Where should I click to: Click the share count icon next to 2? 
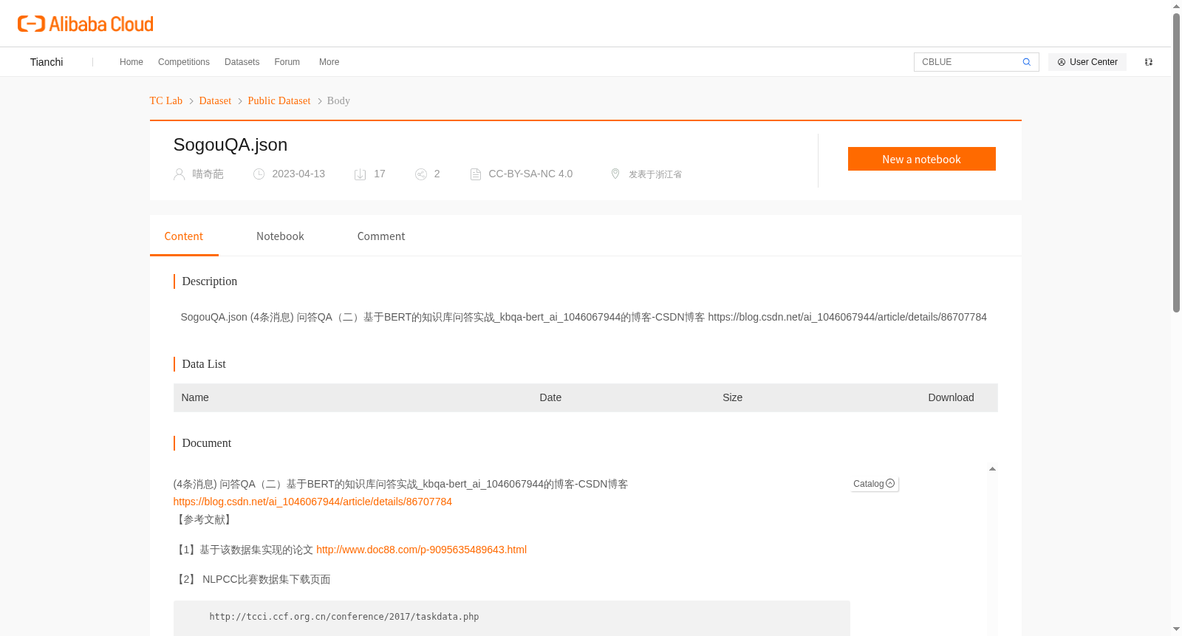[420, 174]
